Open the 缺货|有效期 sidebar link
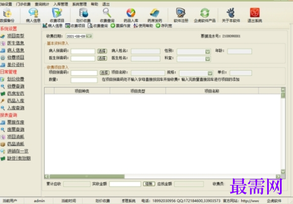293x204 pixels. pyautogui.click(x=19, y=158)
